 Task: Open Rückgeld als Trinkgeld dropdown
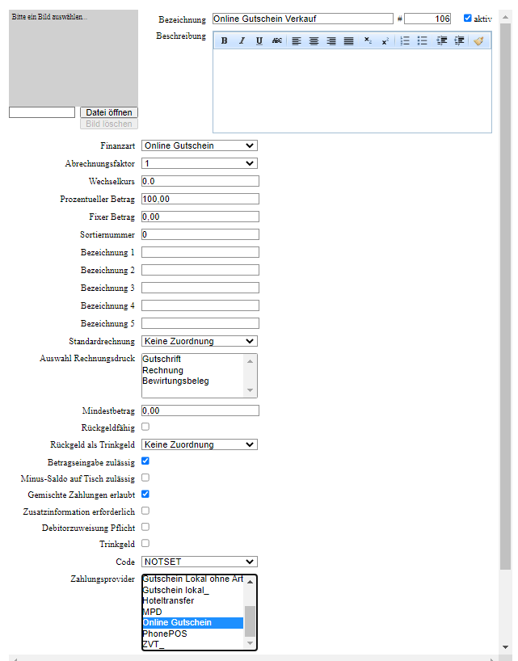200,444
